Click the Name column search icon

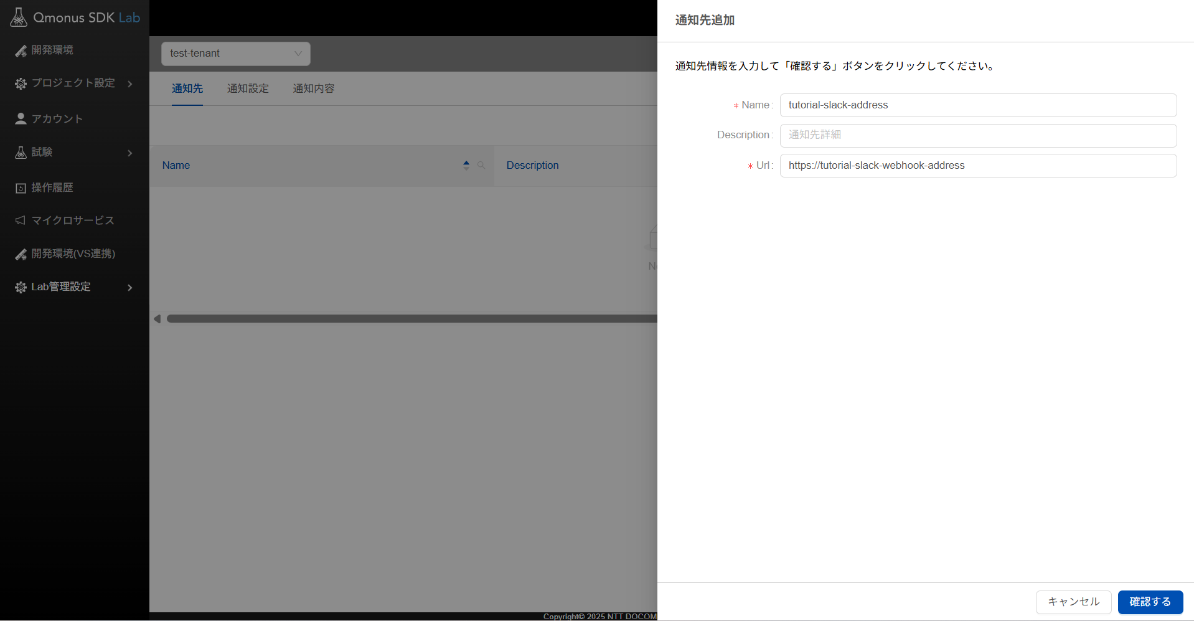(x=481, y=165)
